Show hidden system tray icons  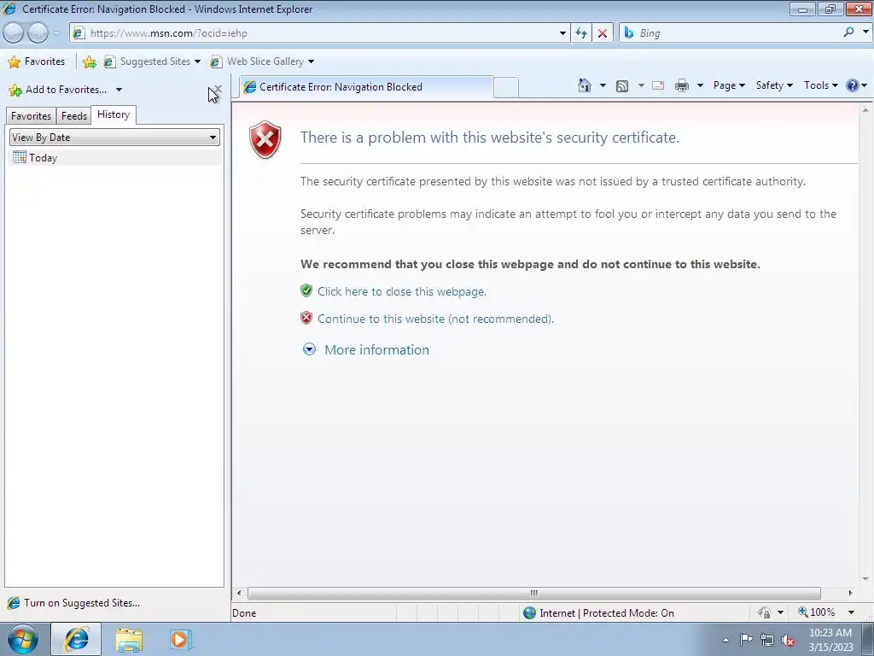tap(725, 641)
